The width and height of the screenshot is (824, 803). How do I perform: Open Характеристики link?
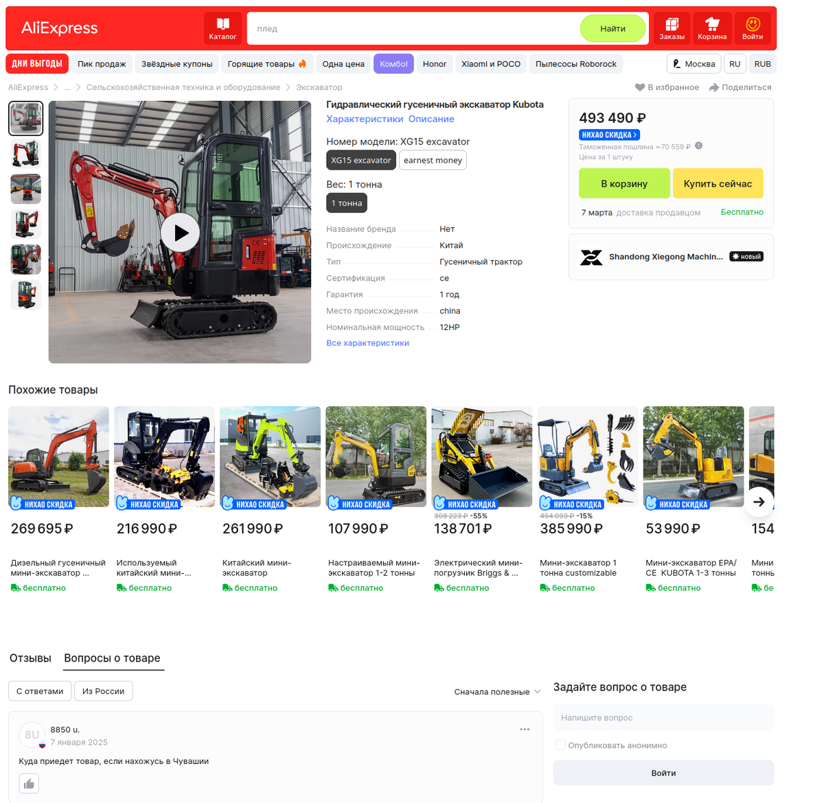click(365, 119)
